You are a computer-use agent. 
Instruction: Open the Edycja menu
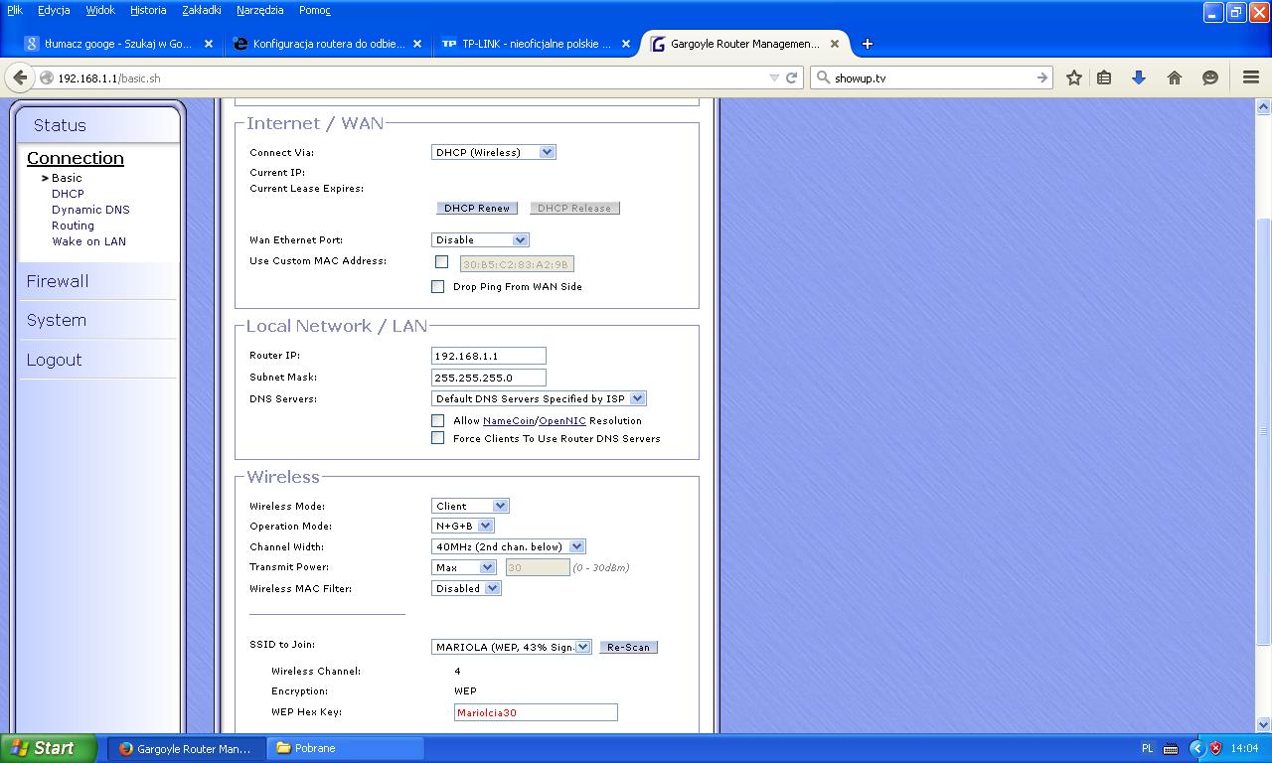[54, 10]
